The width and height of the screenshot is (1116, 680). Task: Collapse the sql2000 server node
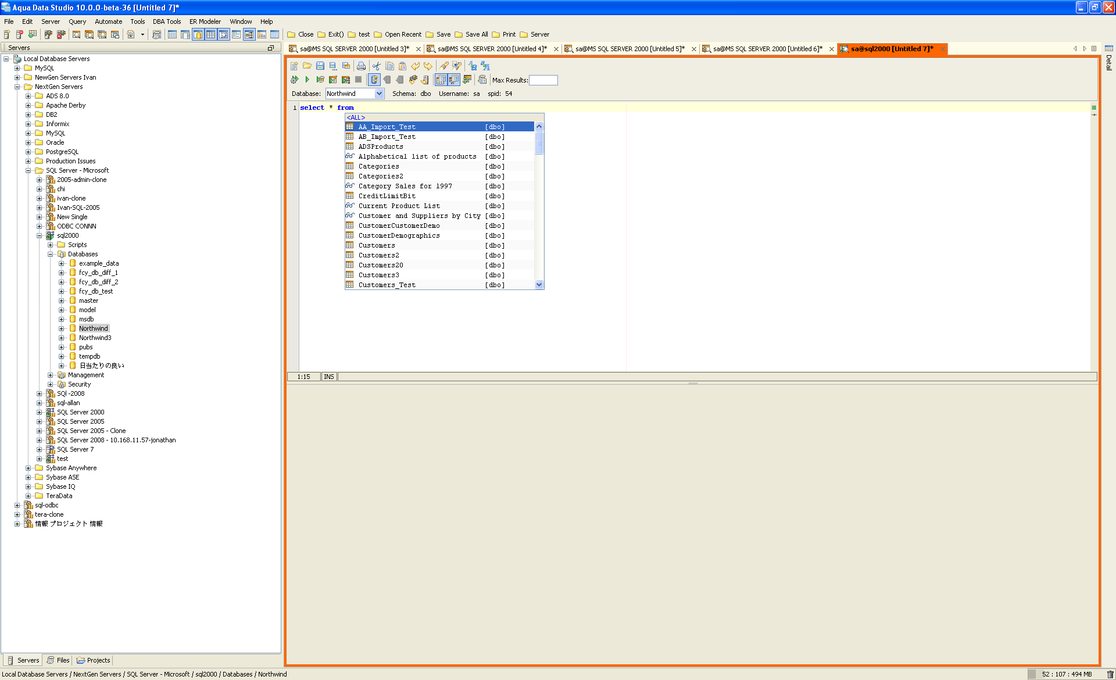coord(40,235)
